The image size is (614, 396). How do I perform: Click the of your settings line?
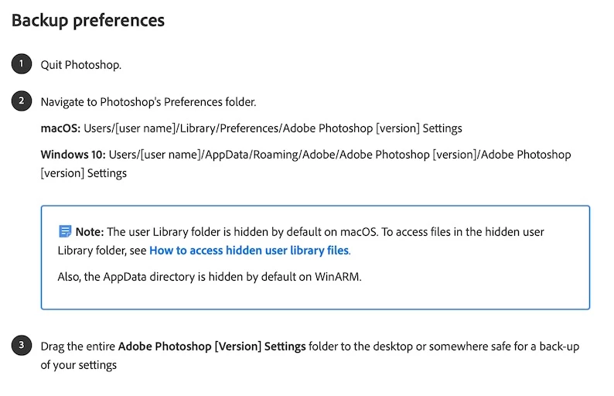(79, 364)
